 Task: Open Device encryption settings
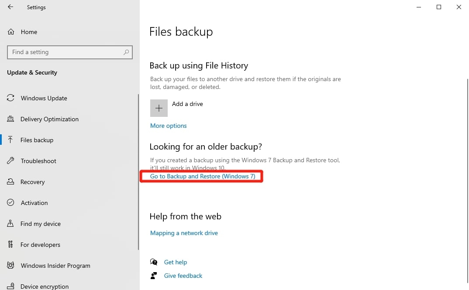[45, 286]
